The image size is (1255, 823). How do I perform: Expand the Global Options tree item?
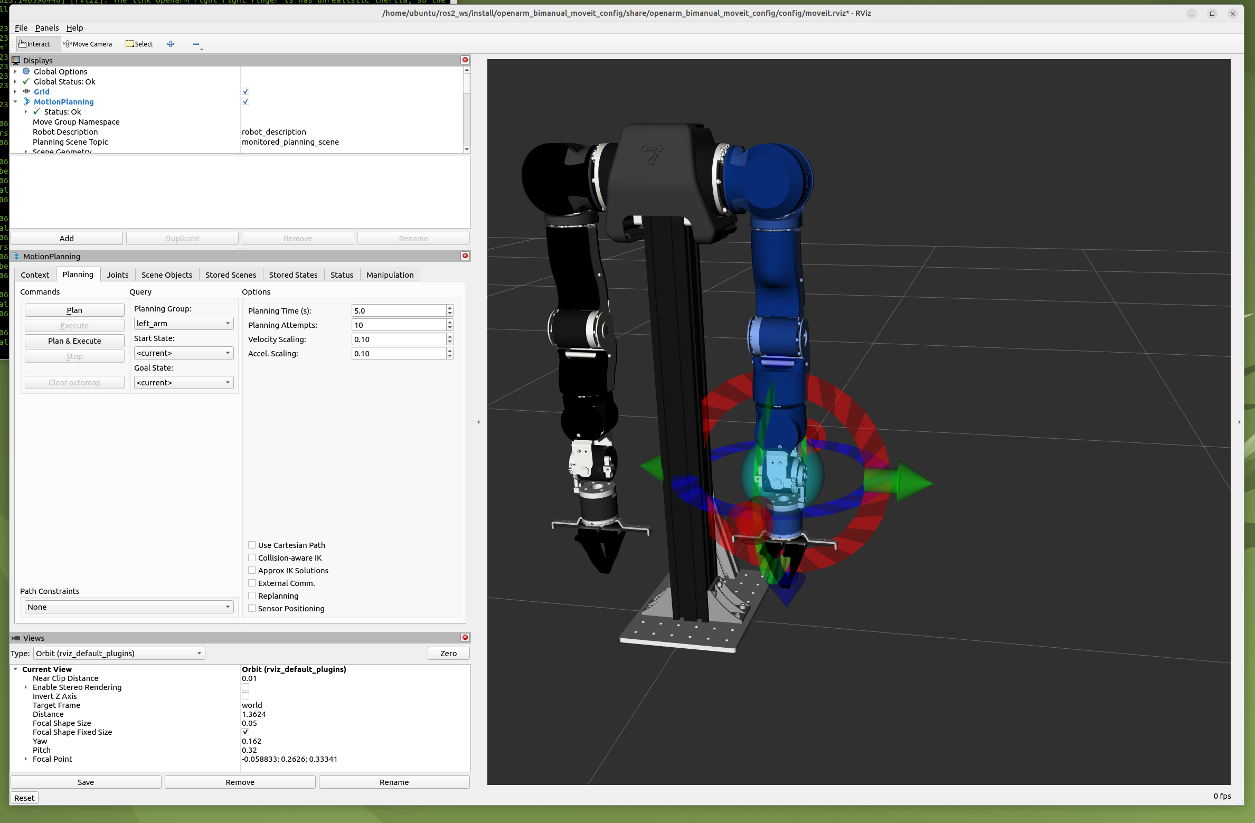15,72
